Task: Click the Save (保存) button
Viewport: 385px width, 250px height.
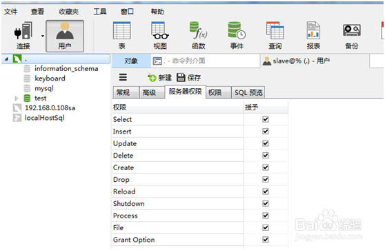Action: pos(189,78)
